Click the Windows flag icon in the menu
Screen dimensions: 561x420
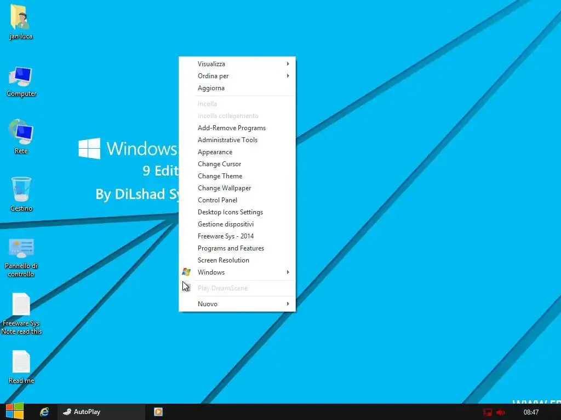click(x=186, y=272)
